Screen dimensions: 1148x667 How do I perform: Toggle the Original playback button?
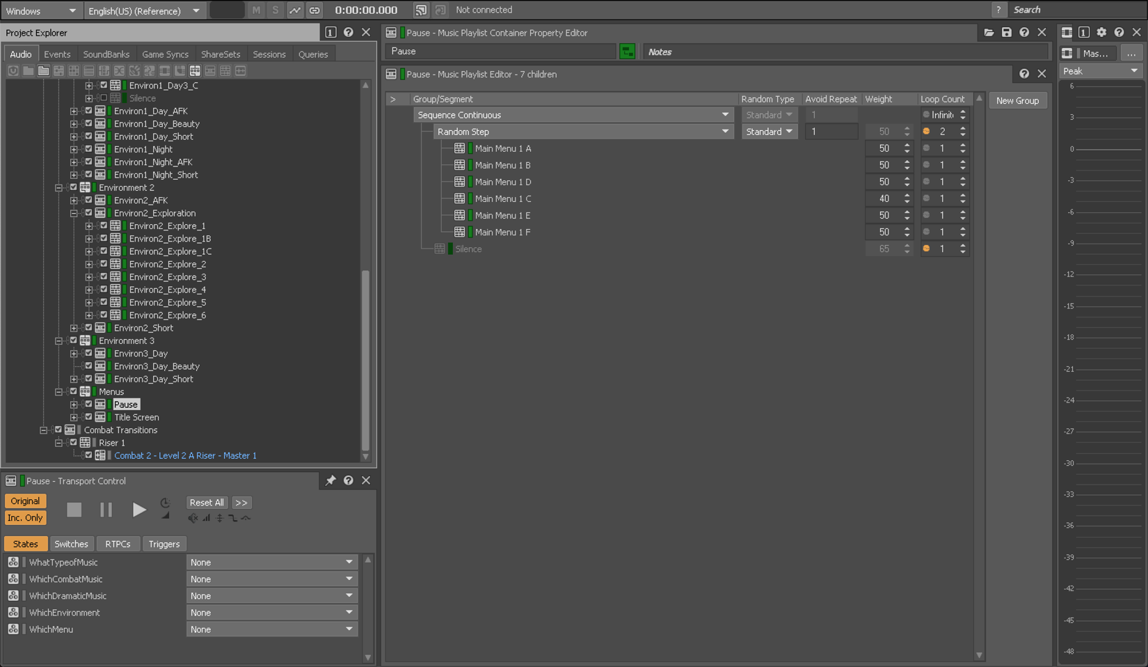tap(25, 501)
